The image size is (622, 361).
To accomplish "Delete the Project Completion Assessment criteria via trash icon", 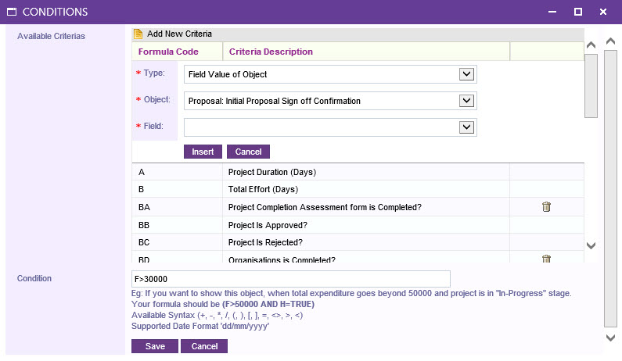I will coord(546,207).
